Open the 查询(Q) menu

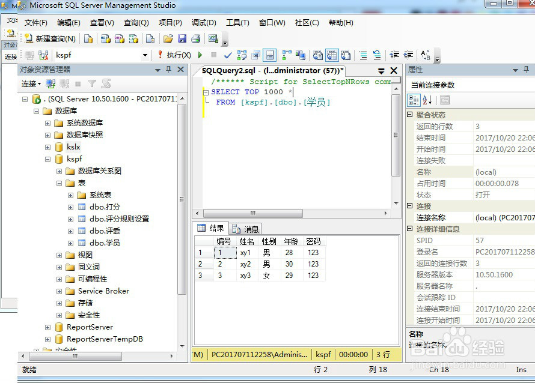pos(136,23)
